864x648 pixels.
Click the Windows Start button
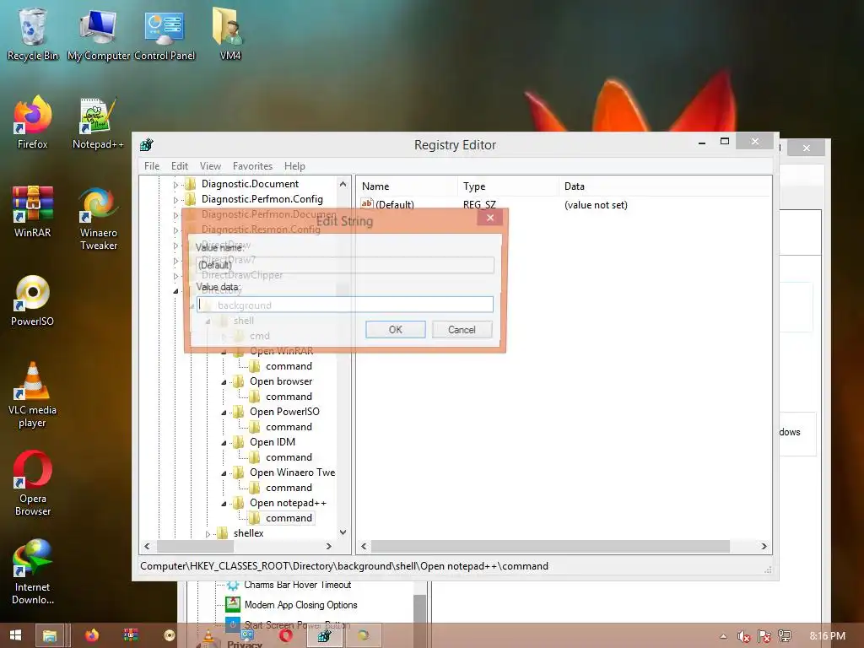(15, 635)
